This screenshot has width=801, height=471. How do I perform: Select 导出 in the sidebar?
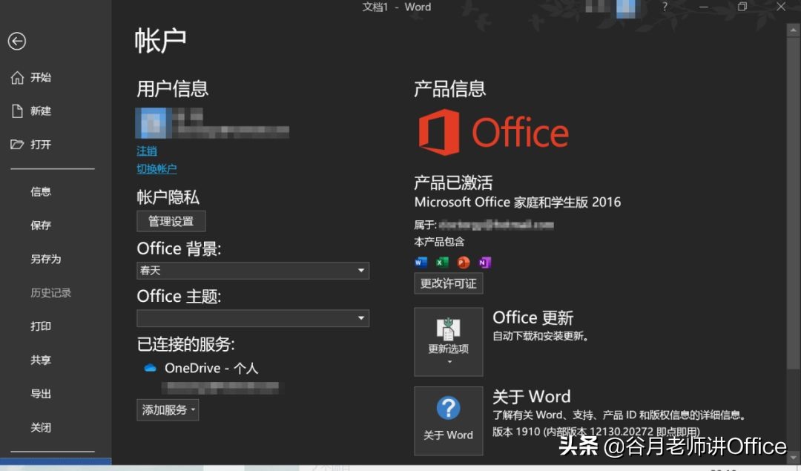click(x=40, y=393)
